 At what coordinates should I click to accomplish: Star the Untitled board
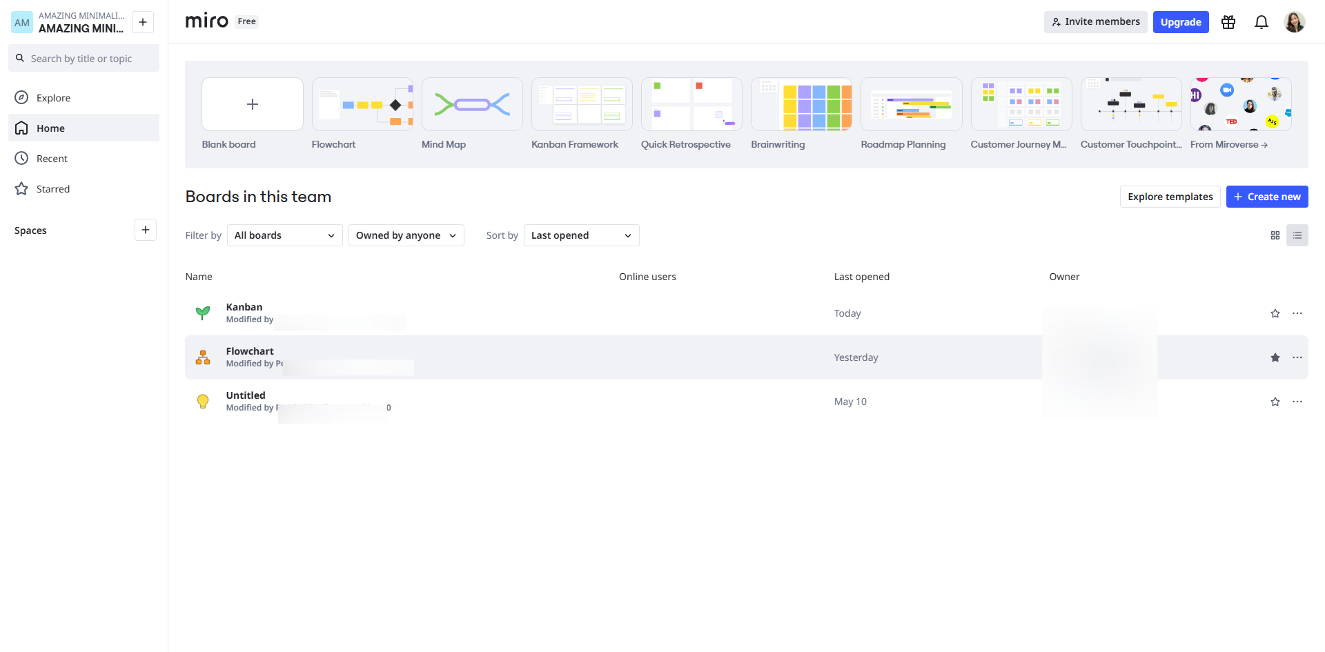[x=1275, y=402]
